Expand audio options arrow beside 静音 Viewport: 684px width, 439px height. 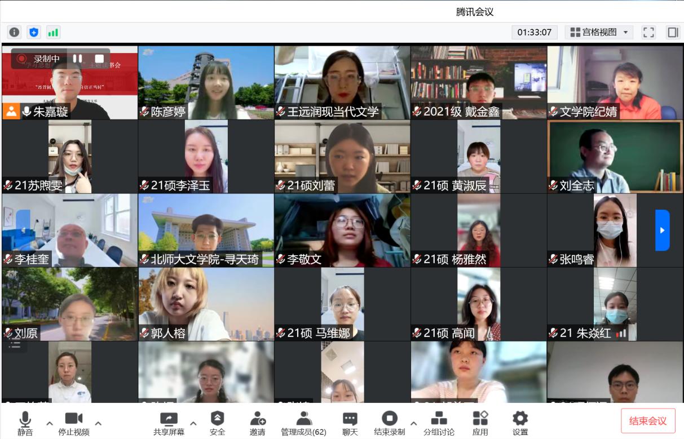pyautogui.click(x=49, y=423)
